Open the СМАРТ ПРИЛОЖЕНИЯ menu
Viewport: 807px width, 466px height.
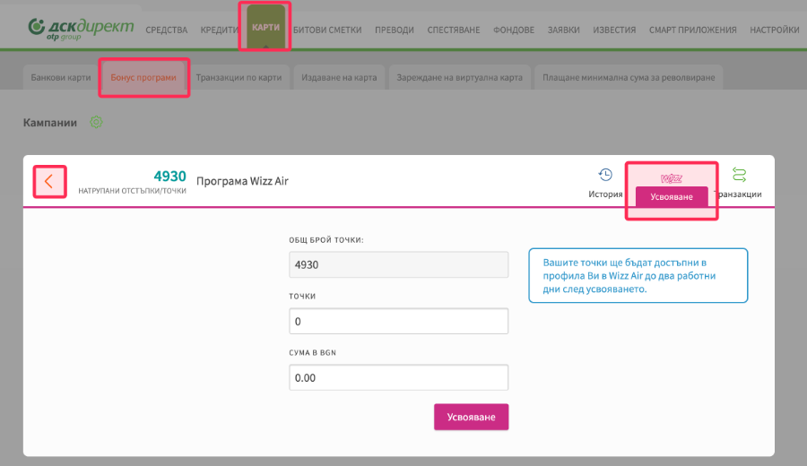point(693,30)
